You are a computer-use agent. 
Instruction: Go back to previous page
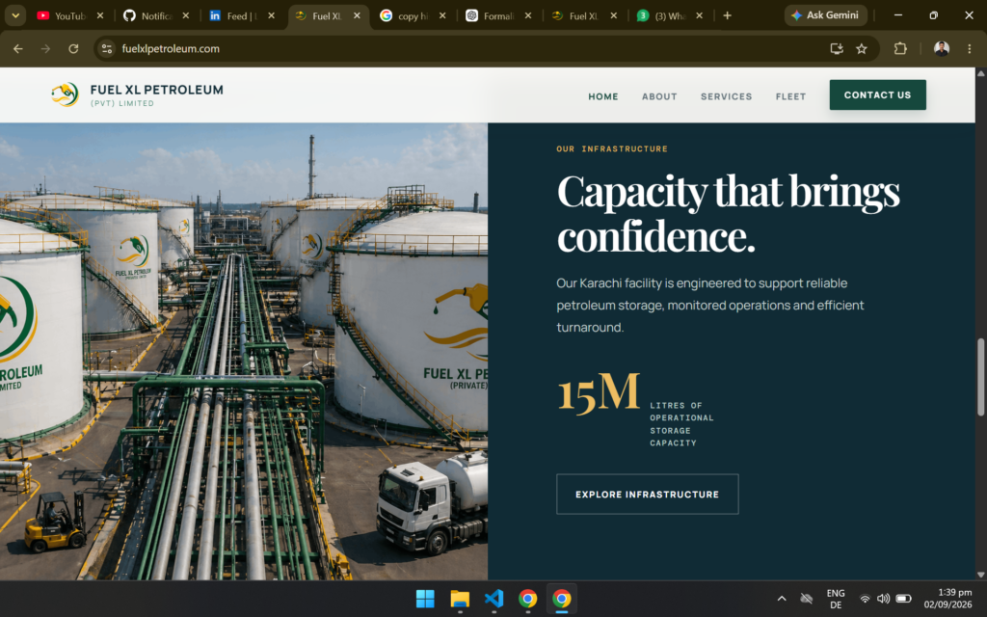tap(17, 48)
